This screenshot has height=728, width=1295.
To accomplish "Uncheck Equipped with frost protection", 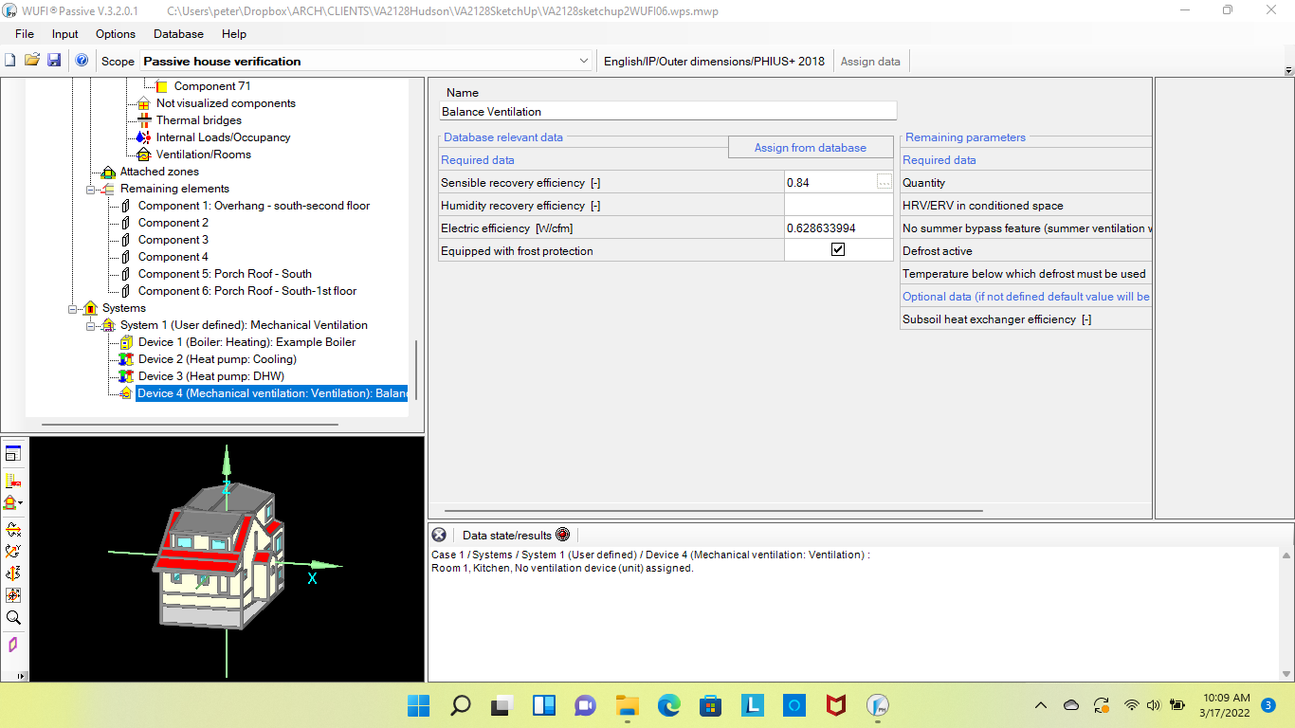I will tap(838, 249).
